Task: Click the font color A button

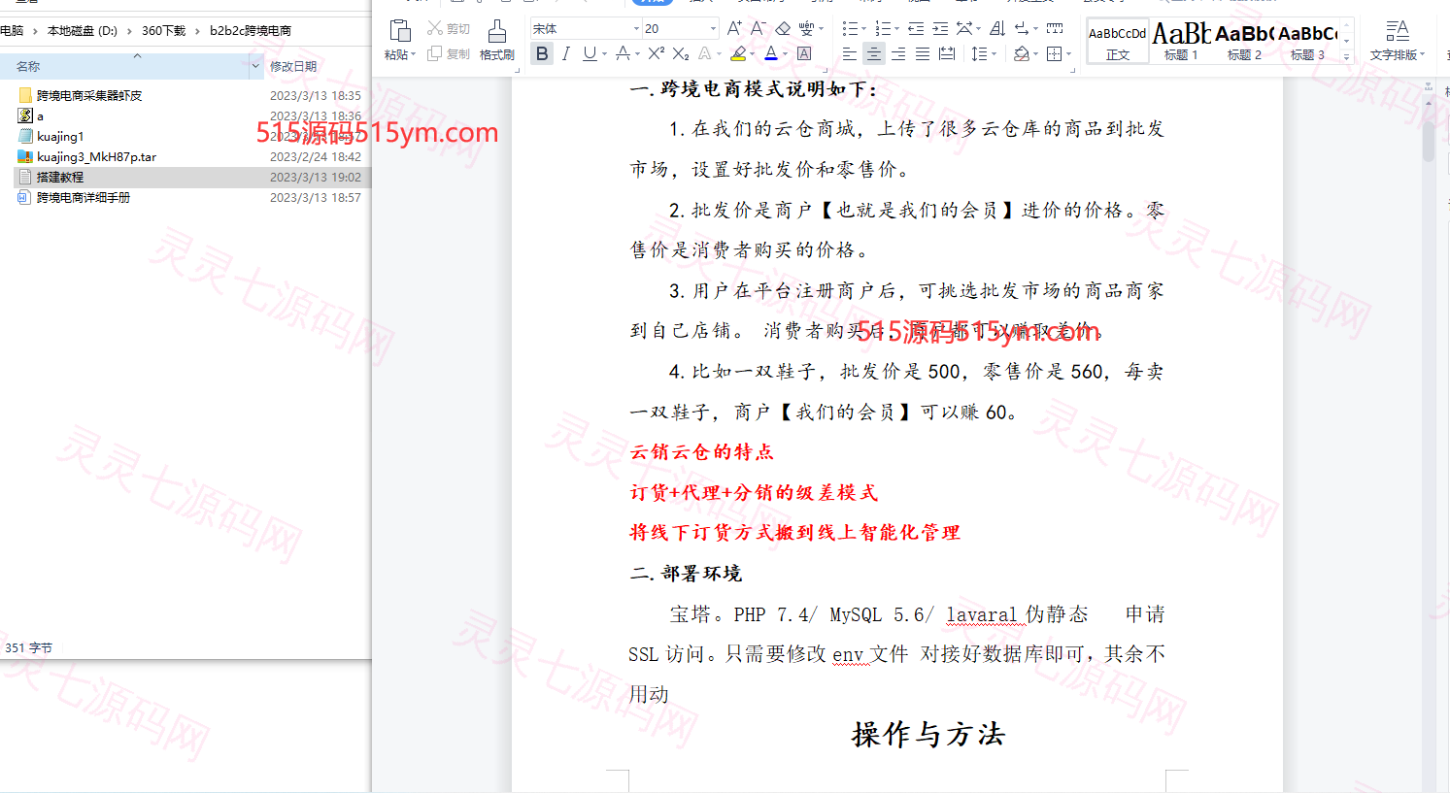Action: tap(771, 54)
